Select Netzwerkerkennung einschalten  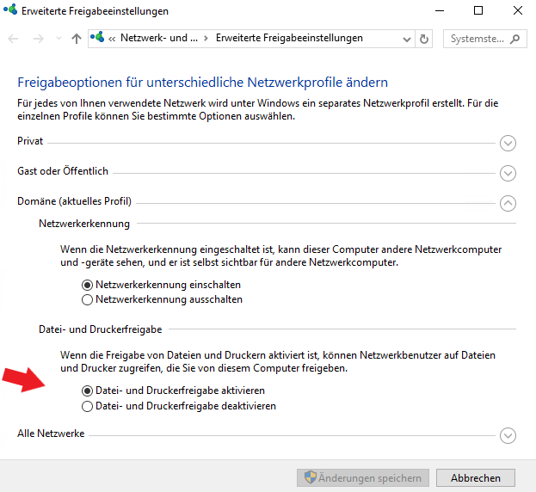point(86,284)
